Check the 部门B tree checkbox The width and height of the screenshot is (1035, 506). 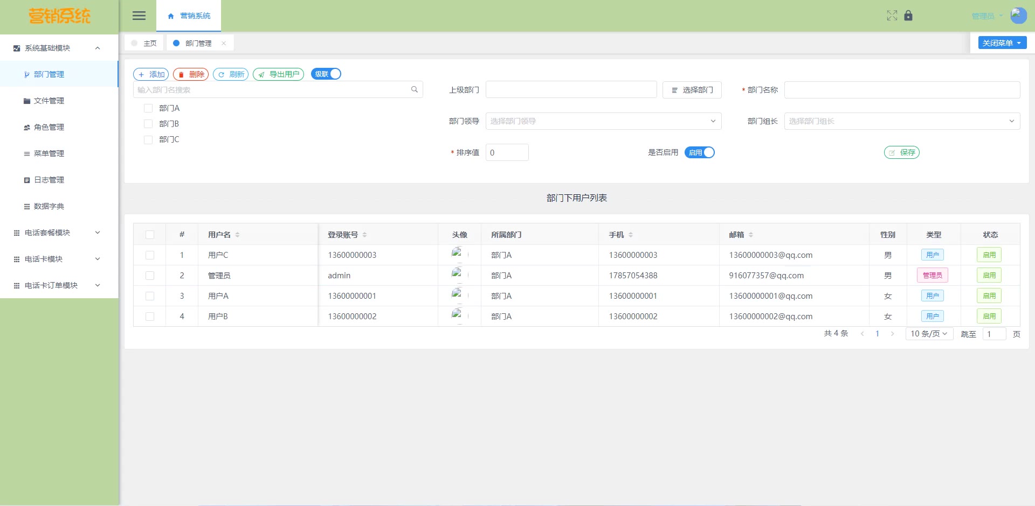[x=148, y=124]
